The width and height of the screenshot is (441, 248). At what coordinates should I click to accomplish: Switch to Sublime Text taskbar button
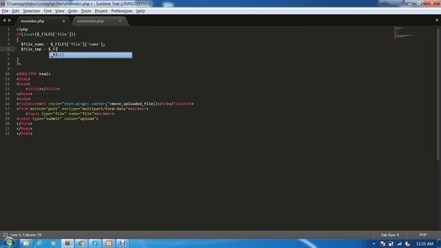[x=68, y=243]
